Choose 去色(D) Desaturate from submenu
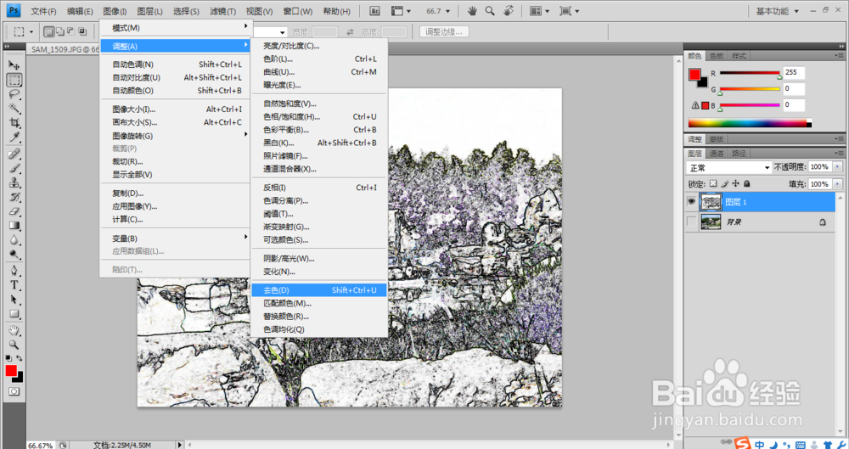This screenshot has width=849, height=449. (319, 290)
